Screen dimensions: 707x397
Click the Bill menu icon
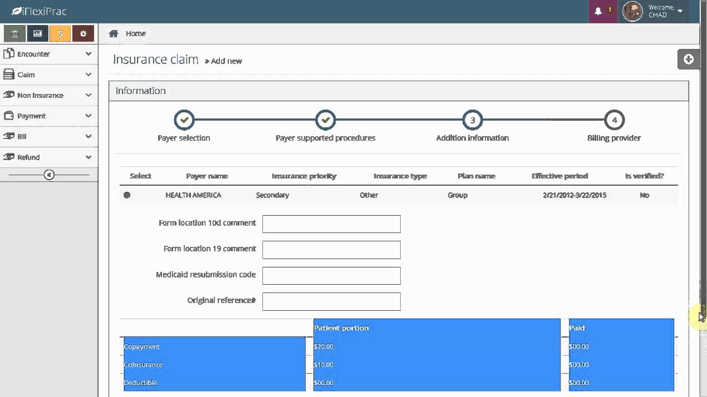pos(8,136)
